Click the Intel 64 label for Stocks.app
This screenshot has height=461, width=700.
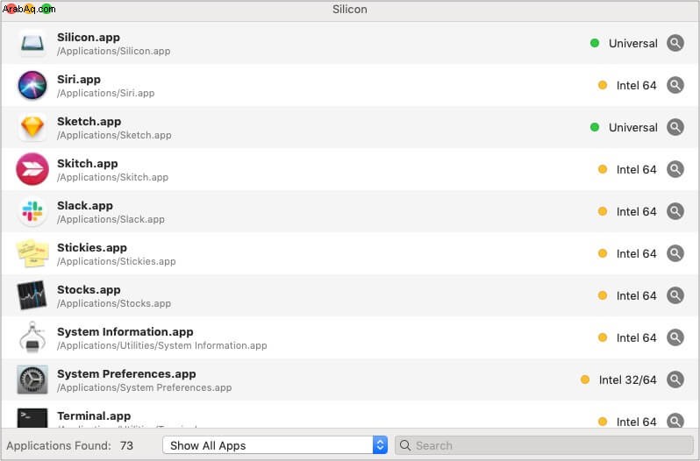[x=637, y=295]
